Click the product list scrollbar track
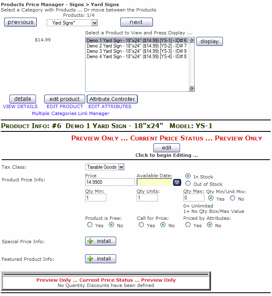This screenshot has width=272, height=296. tap(191, 64)
